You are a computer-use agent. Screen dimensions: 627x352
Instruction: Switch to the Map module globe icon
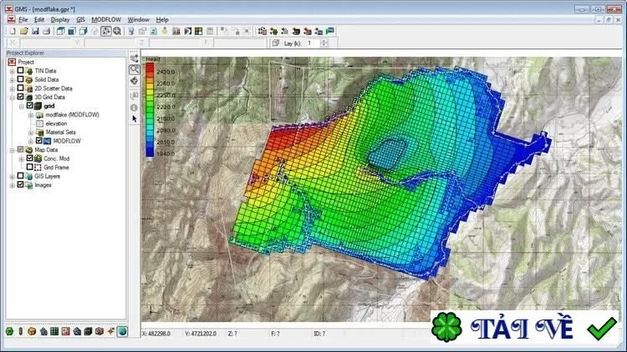coord(122,331)
